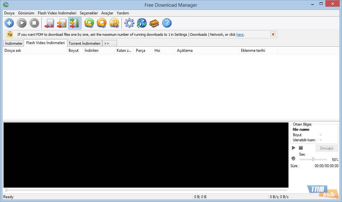The width and height of the screenshot is (342, 202).
Task: Select light traffic mode with one red arrow
Action: tap(49, 23)
